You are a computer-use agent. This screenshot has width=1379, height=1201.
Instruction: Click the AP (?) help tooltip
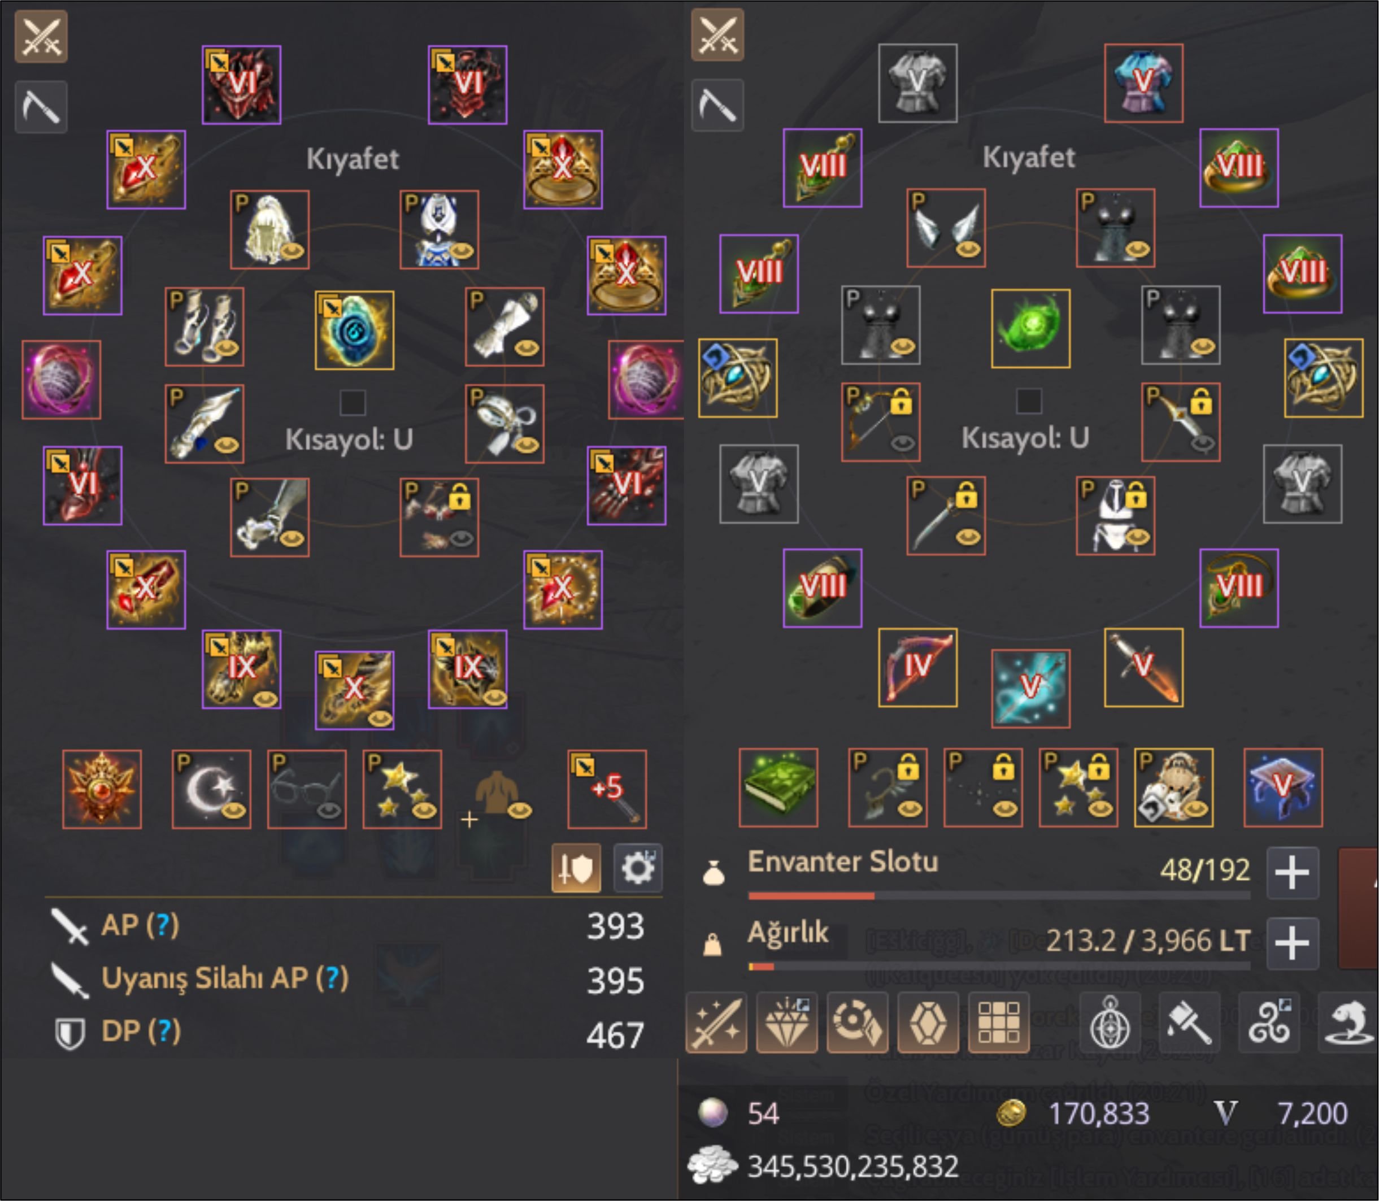162,925
